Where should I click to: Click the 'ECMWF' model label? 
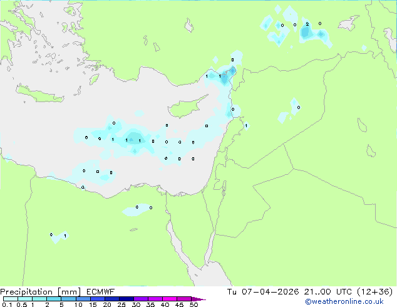coord(101,291)
